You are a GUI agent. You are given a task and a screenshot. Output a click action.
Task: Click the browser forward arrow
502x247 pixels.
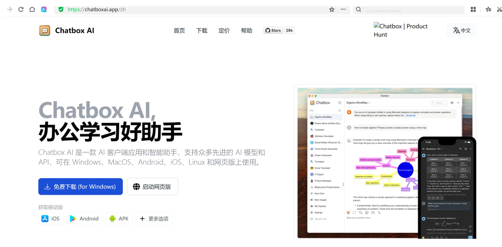(10, 9)
